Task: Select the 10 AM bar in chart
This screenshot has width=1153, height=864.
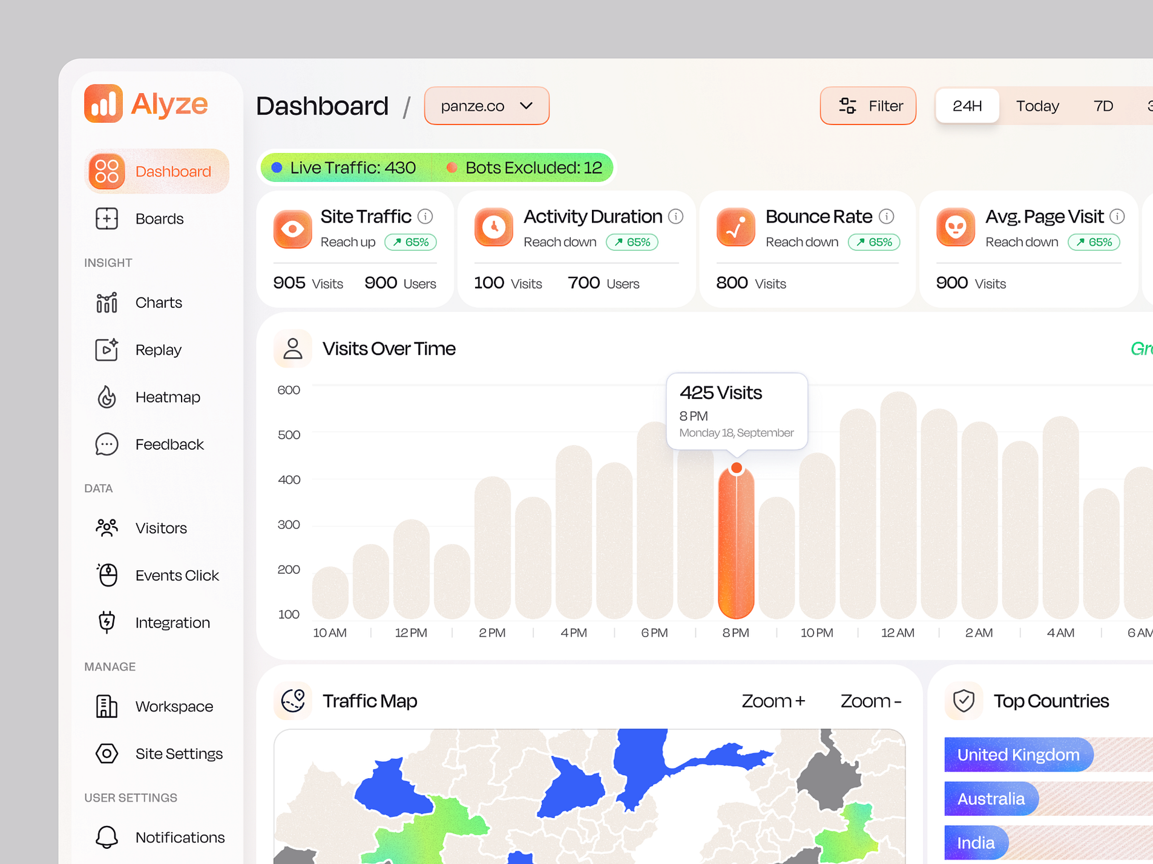Action: (330, 593)
